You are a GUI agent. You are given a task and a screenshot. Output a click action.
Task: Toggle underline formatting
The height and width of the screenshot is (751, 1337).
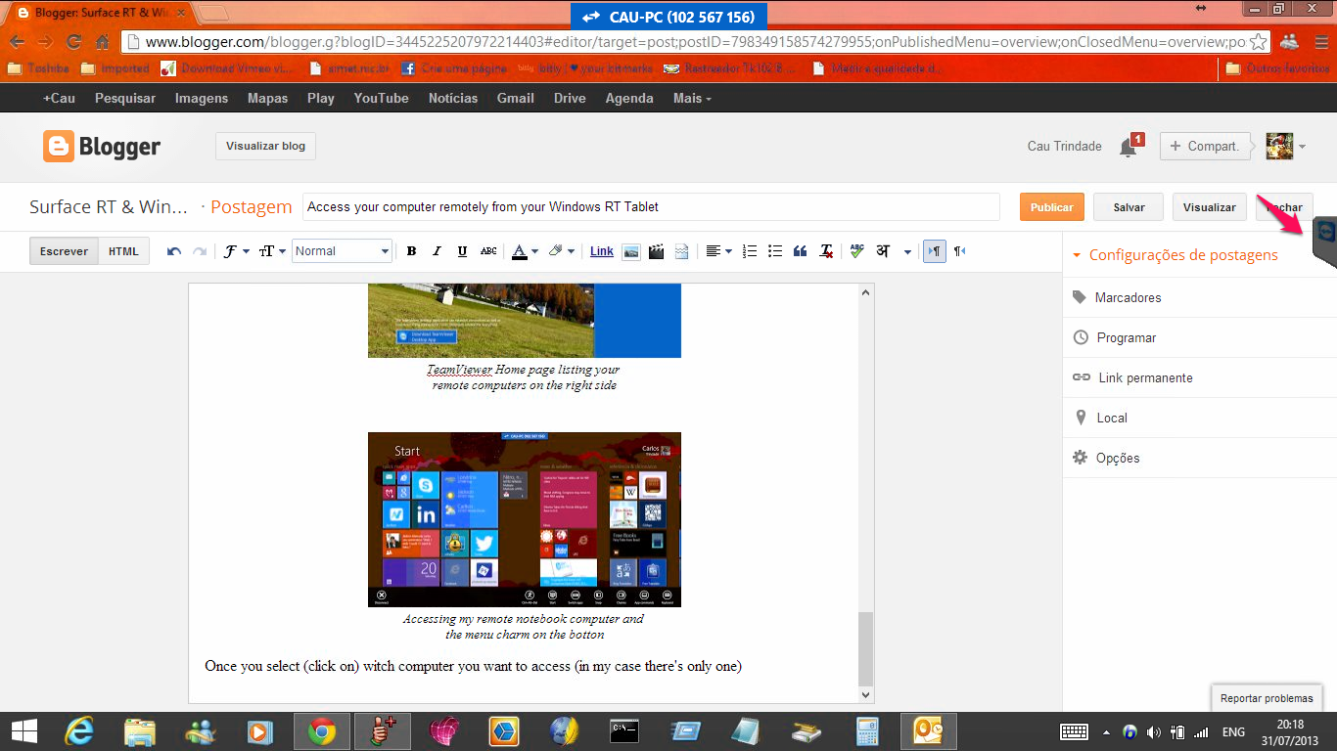(x=462, y=251)
